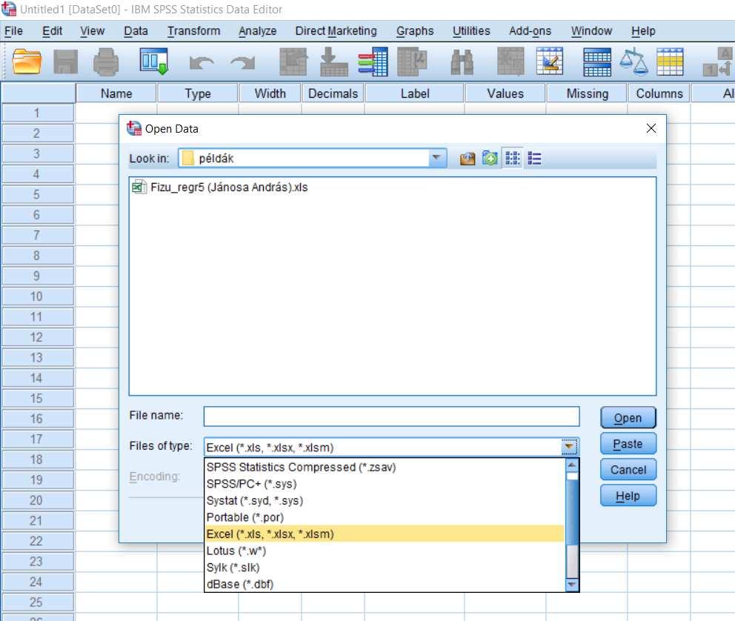735x621 pixels.
Task: Open the File menu
Action: click(x=13, y=31)
